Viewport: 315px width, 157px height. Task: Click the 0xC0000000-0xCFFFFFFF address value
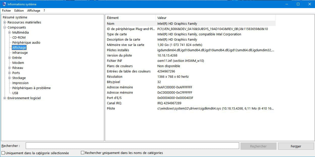pos(175,92)
